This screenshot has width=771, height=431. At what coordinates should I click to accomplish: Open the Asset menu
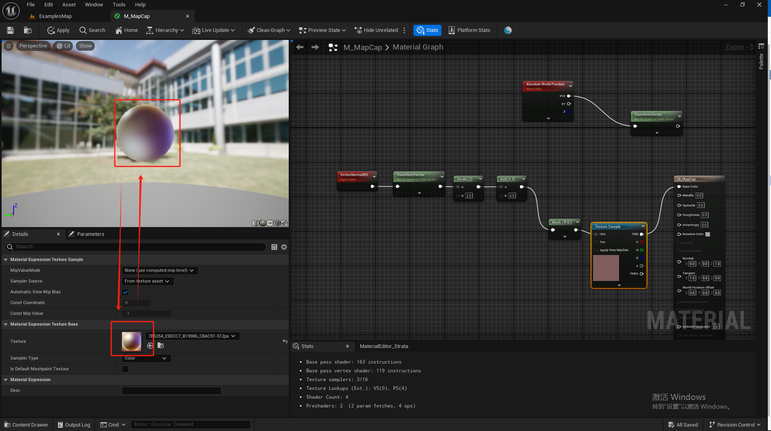tap(69, 5)
